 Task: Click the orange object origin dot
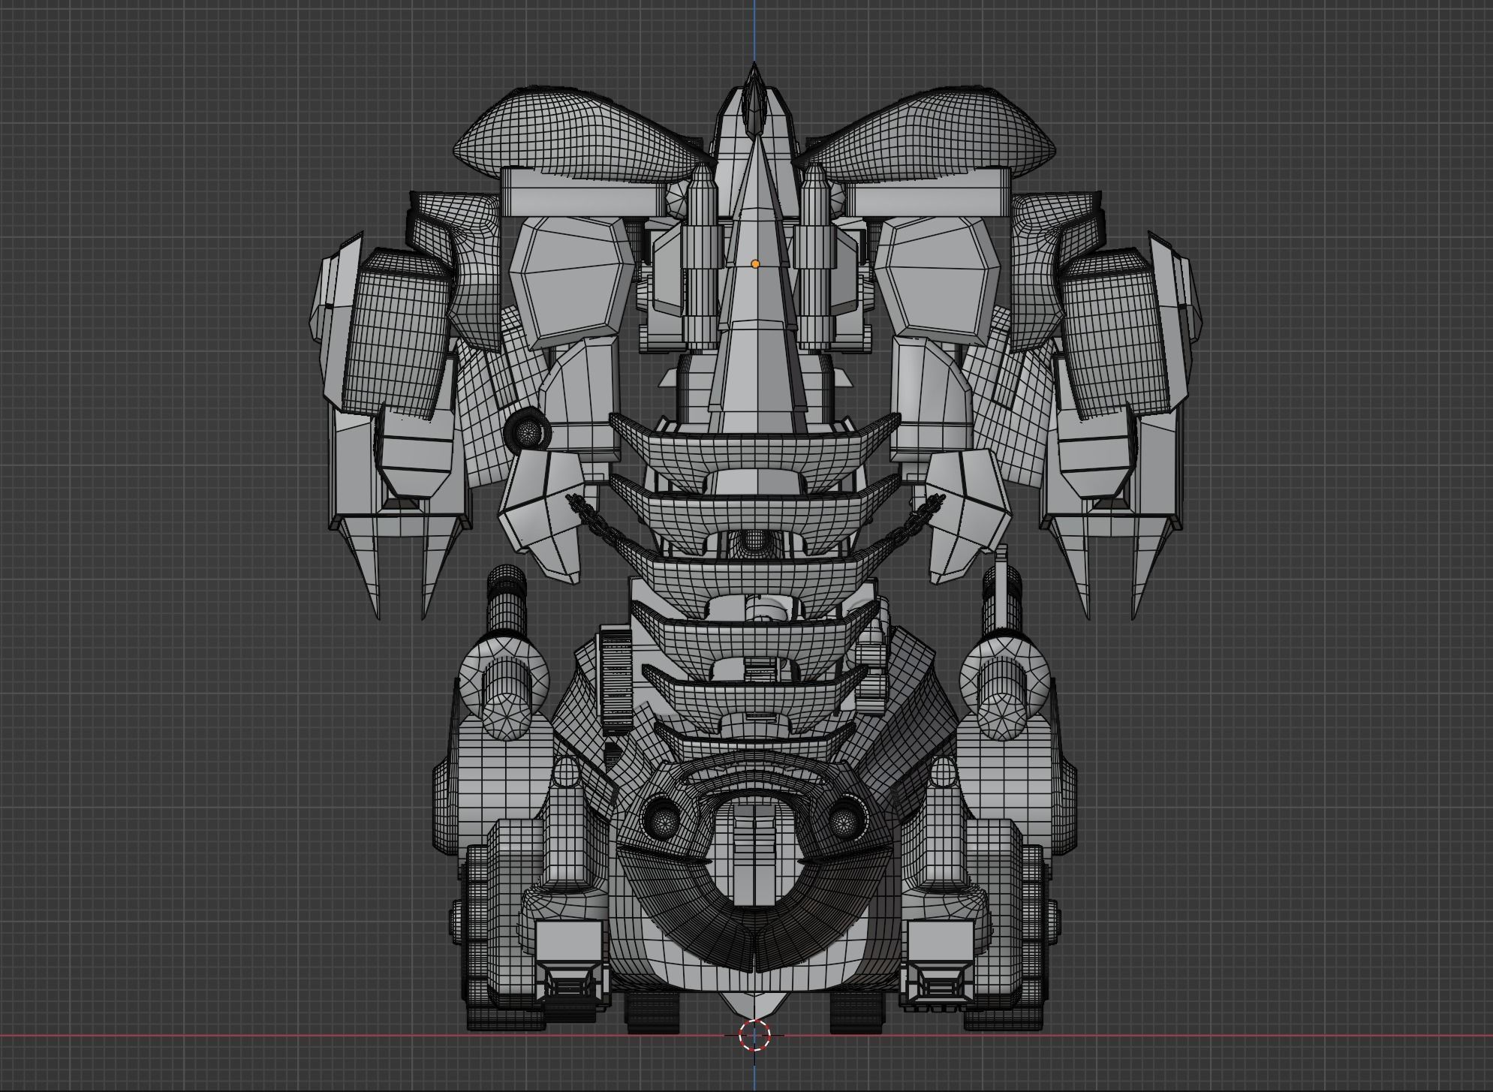(755, 264)
